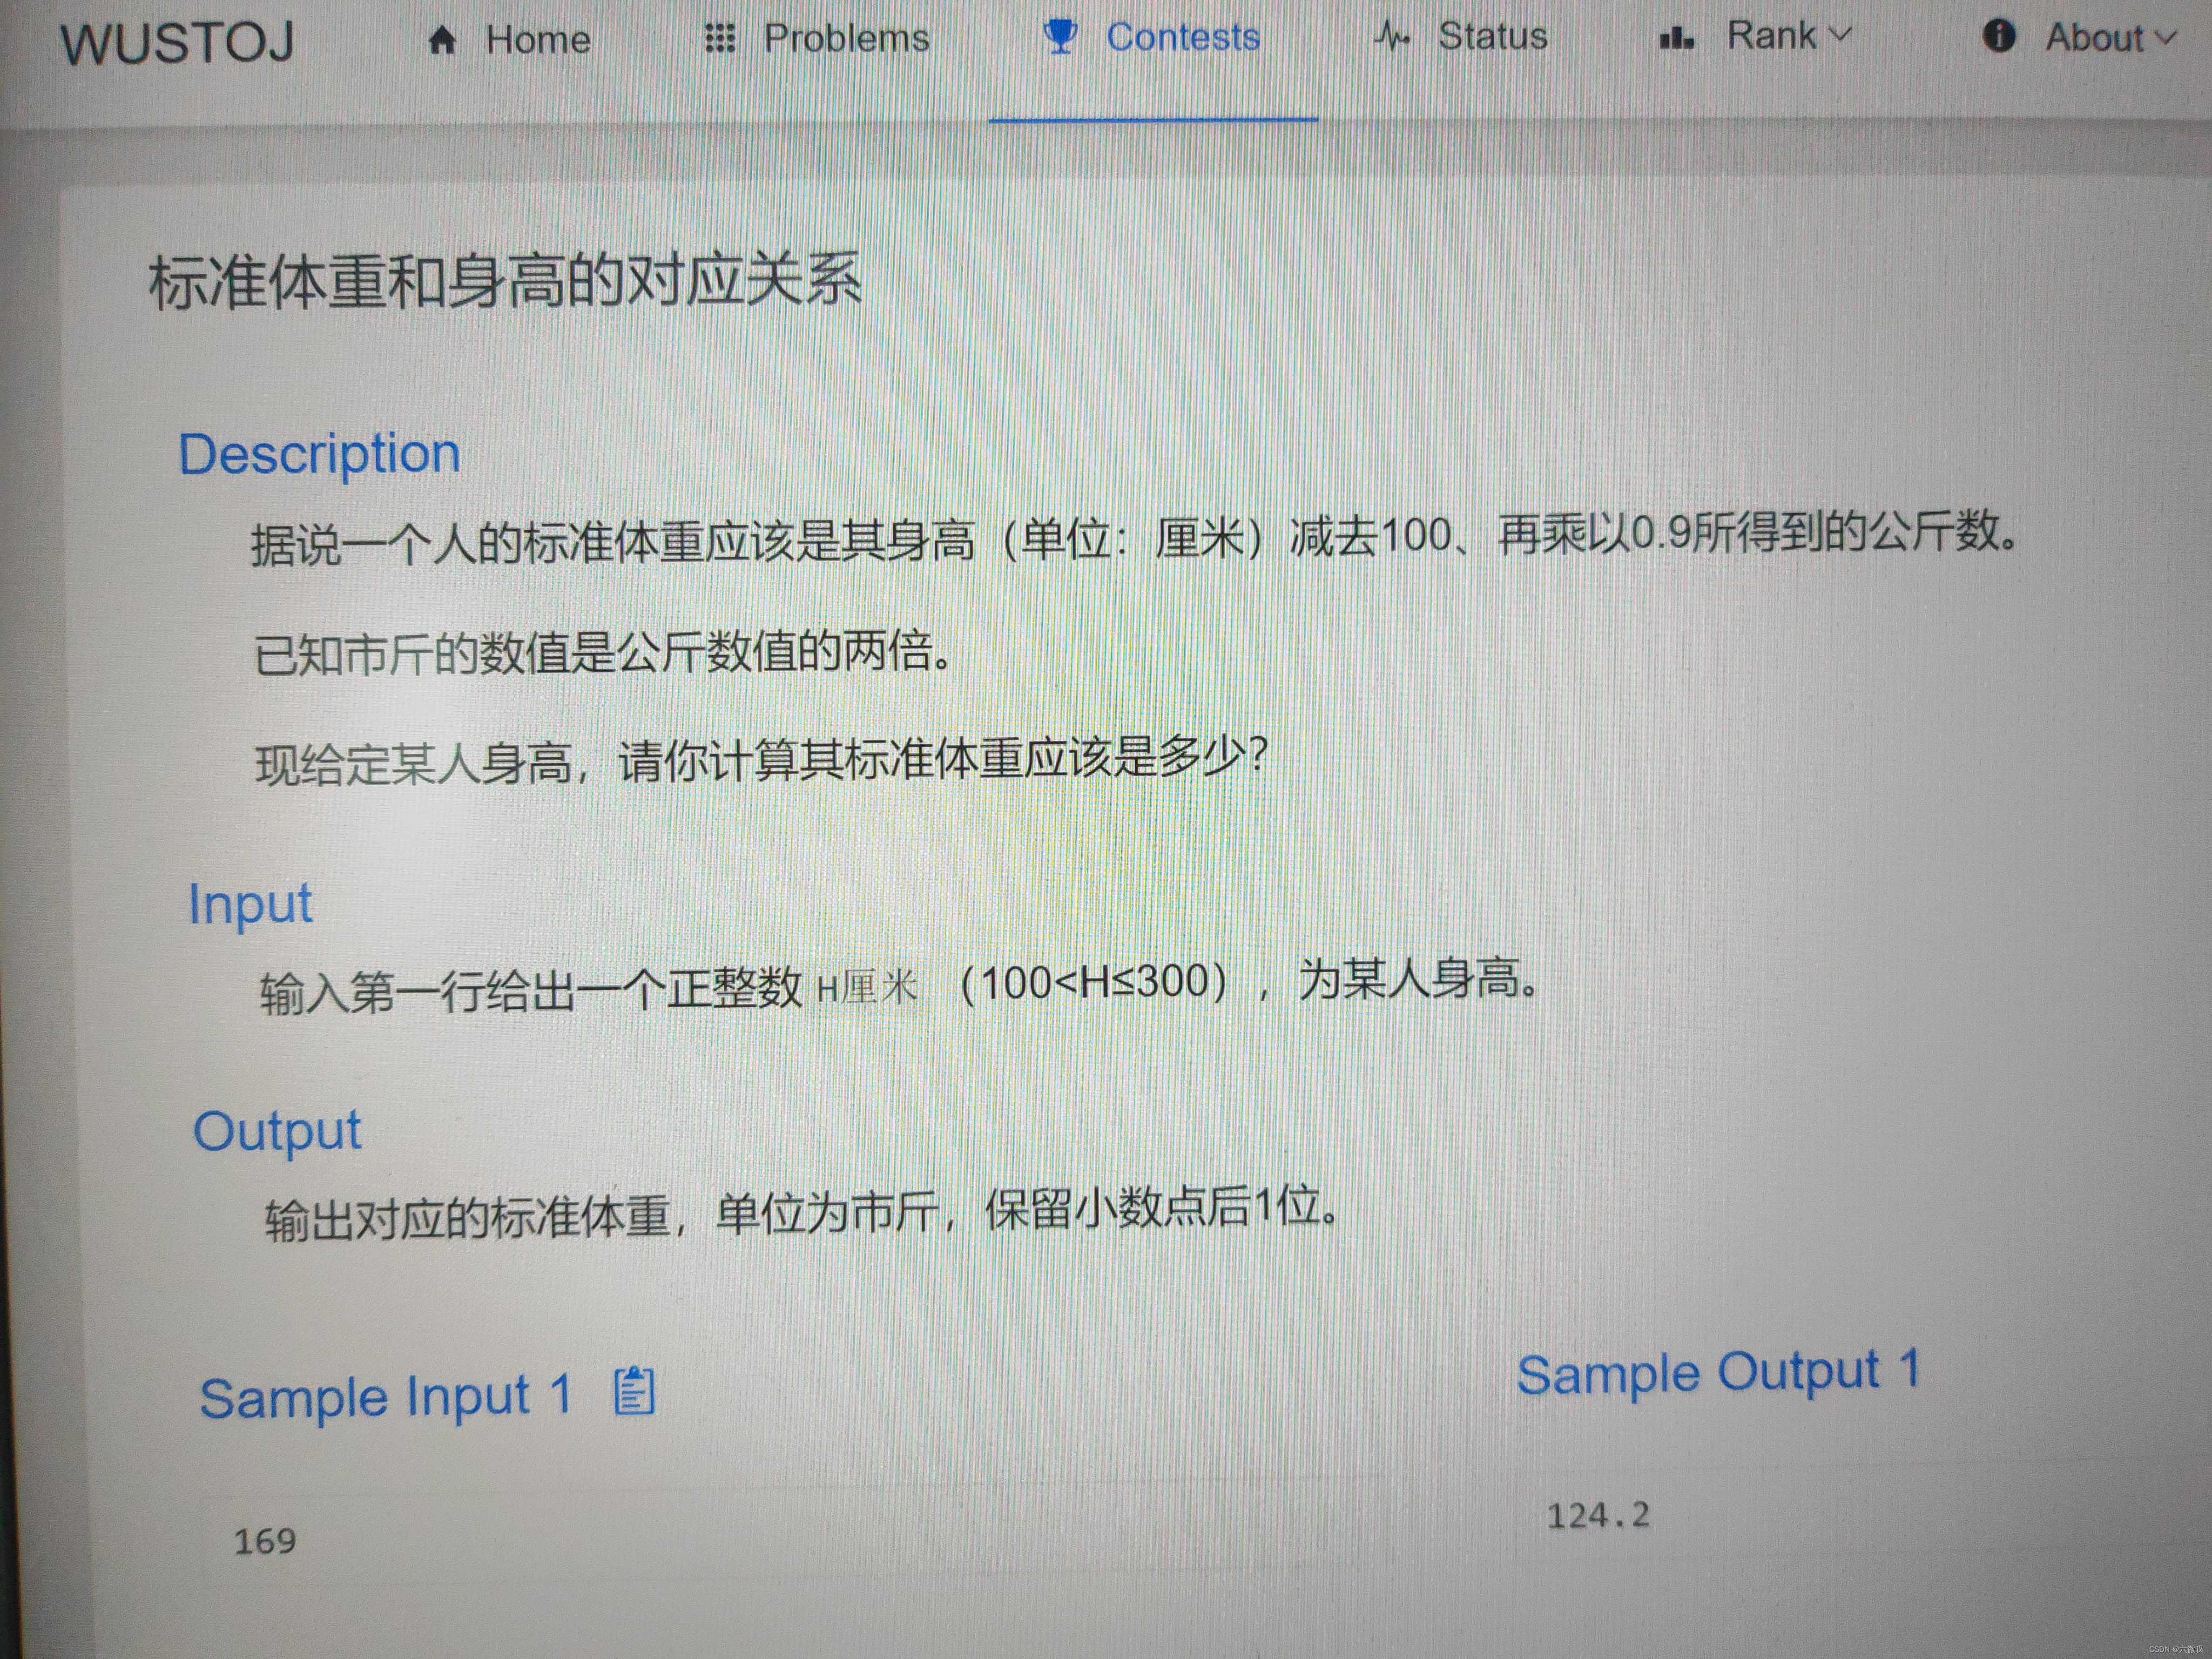2212x1659 pixels.
Task: Open the Home menu item
Action: point(538,40)
